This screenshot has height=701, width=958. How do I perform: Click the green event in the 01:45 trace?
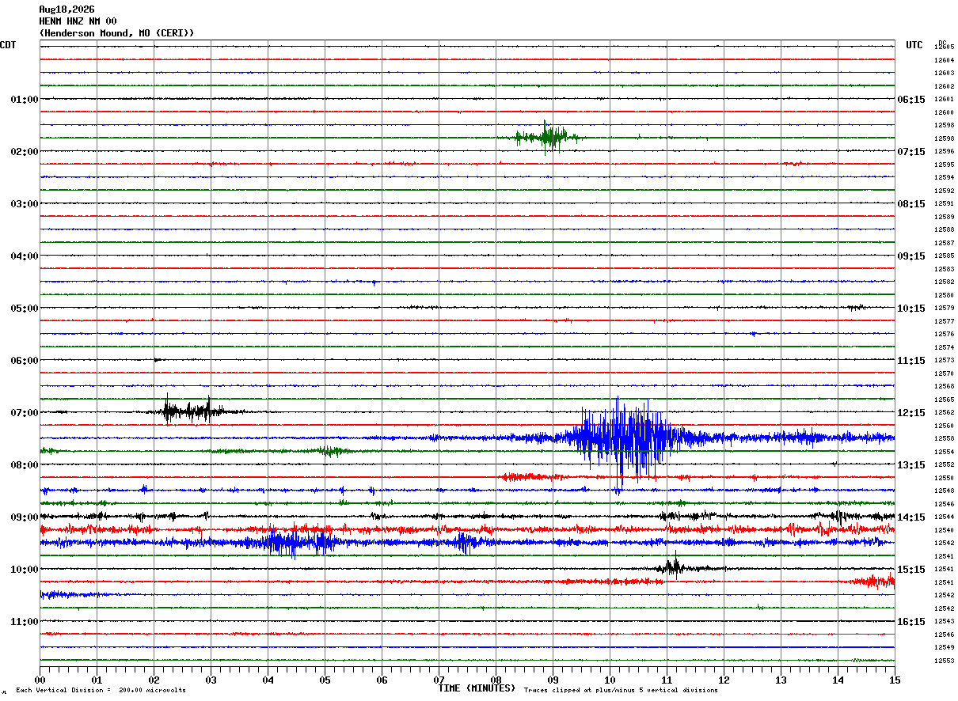pos(546,137)
